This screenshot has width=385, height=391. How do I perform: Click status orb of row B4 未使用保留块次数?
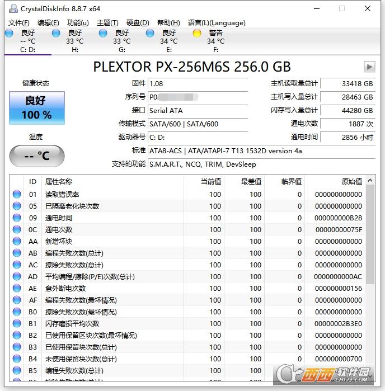(17, 359)
